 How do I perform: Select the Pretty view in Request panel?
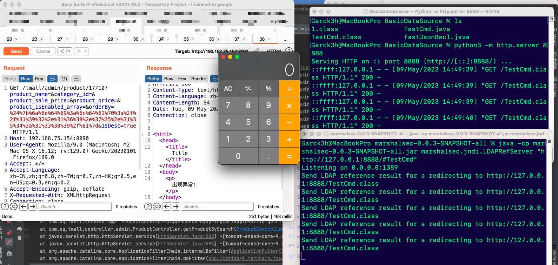(x=10, y=79)
